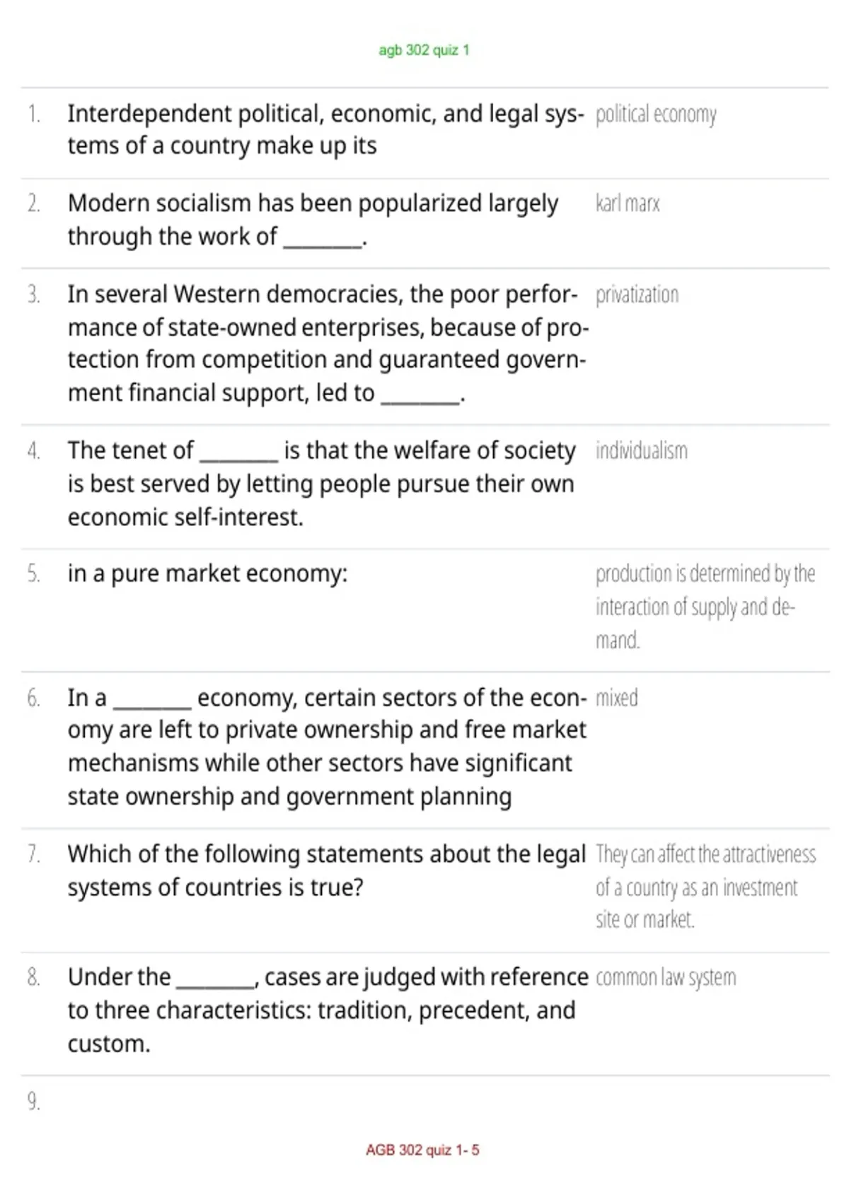Image resolution: width=849 pixels, height=1202 pixels.
Task: Select the answer 'karl marx'
Action: point(628,204)
